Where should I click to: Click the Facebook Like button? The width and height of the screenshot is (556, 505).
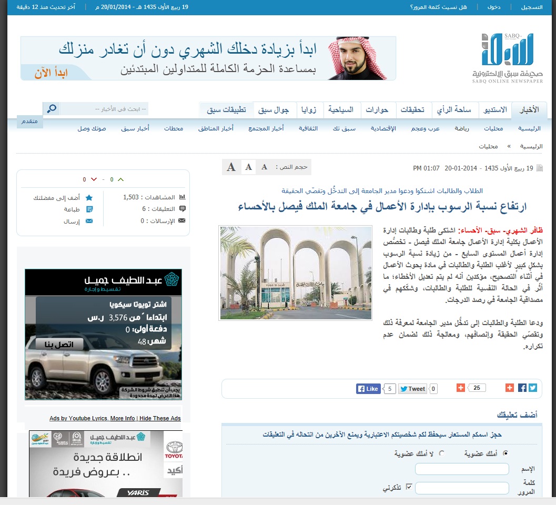click(x=368, y=389)
